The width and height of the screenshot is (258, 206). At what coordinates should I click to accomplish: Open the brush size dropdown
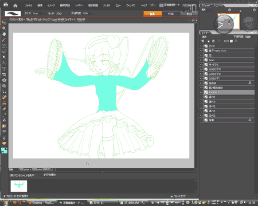tap(44, 13)
